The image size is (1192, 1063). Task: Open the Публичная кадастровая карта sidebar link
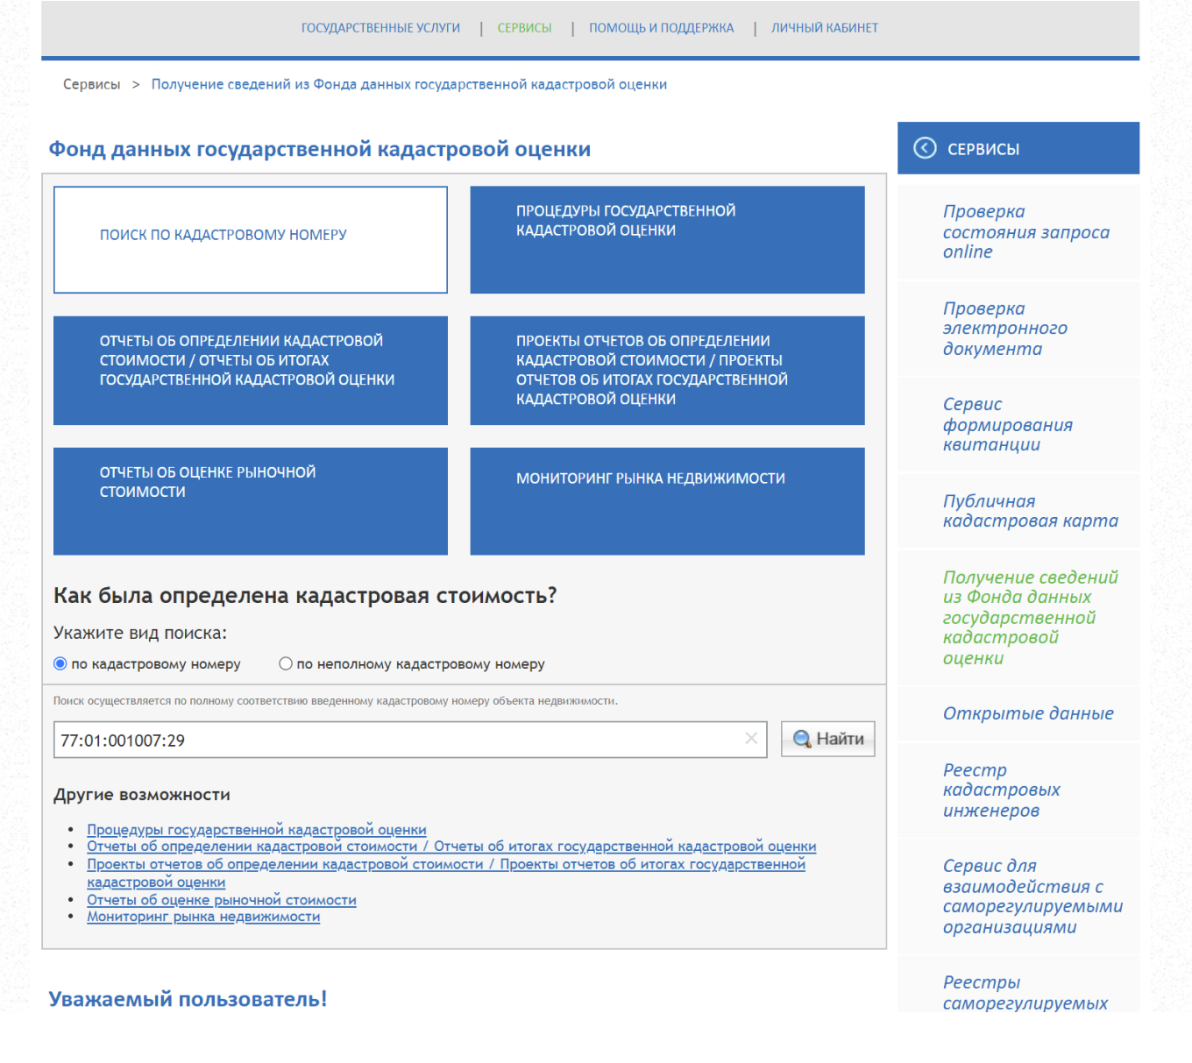coord(1030,511)
